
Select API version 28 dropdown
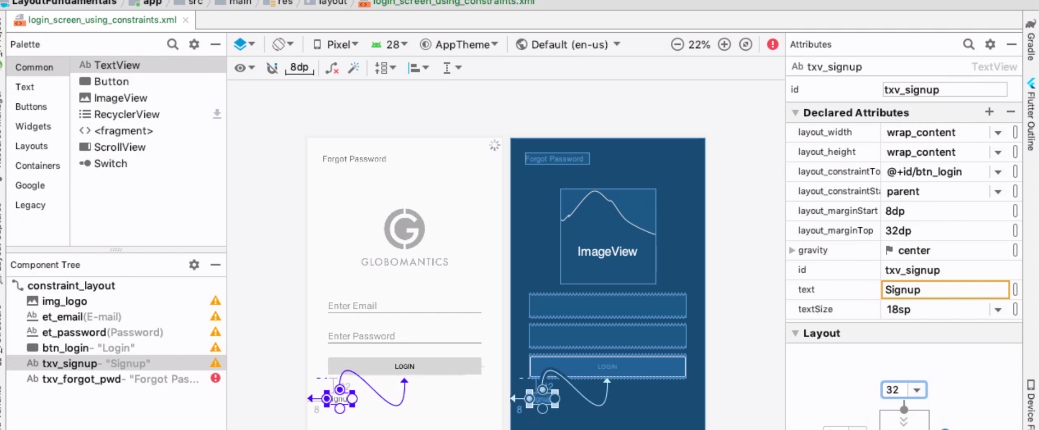point(389,44)
